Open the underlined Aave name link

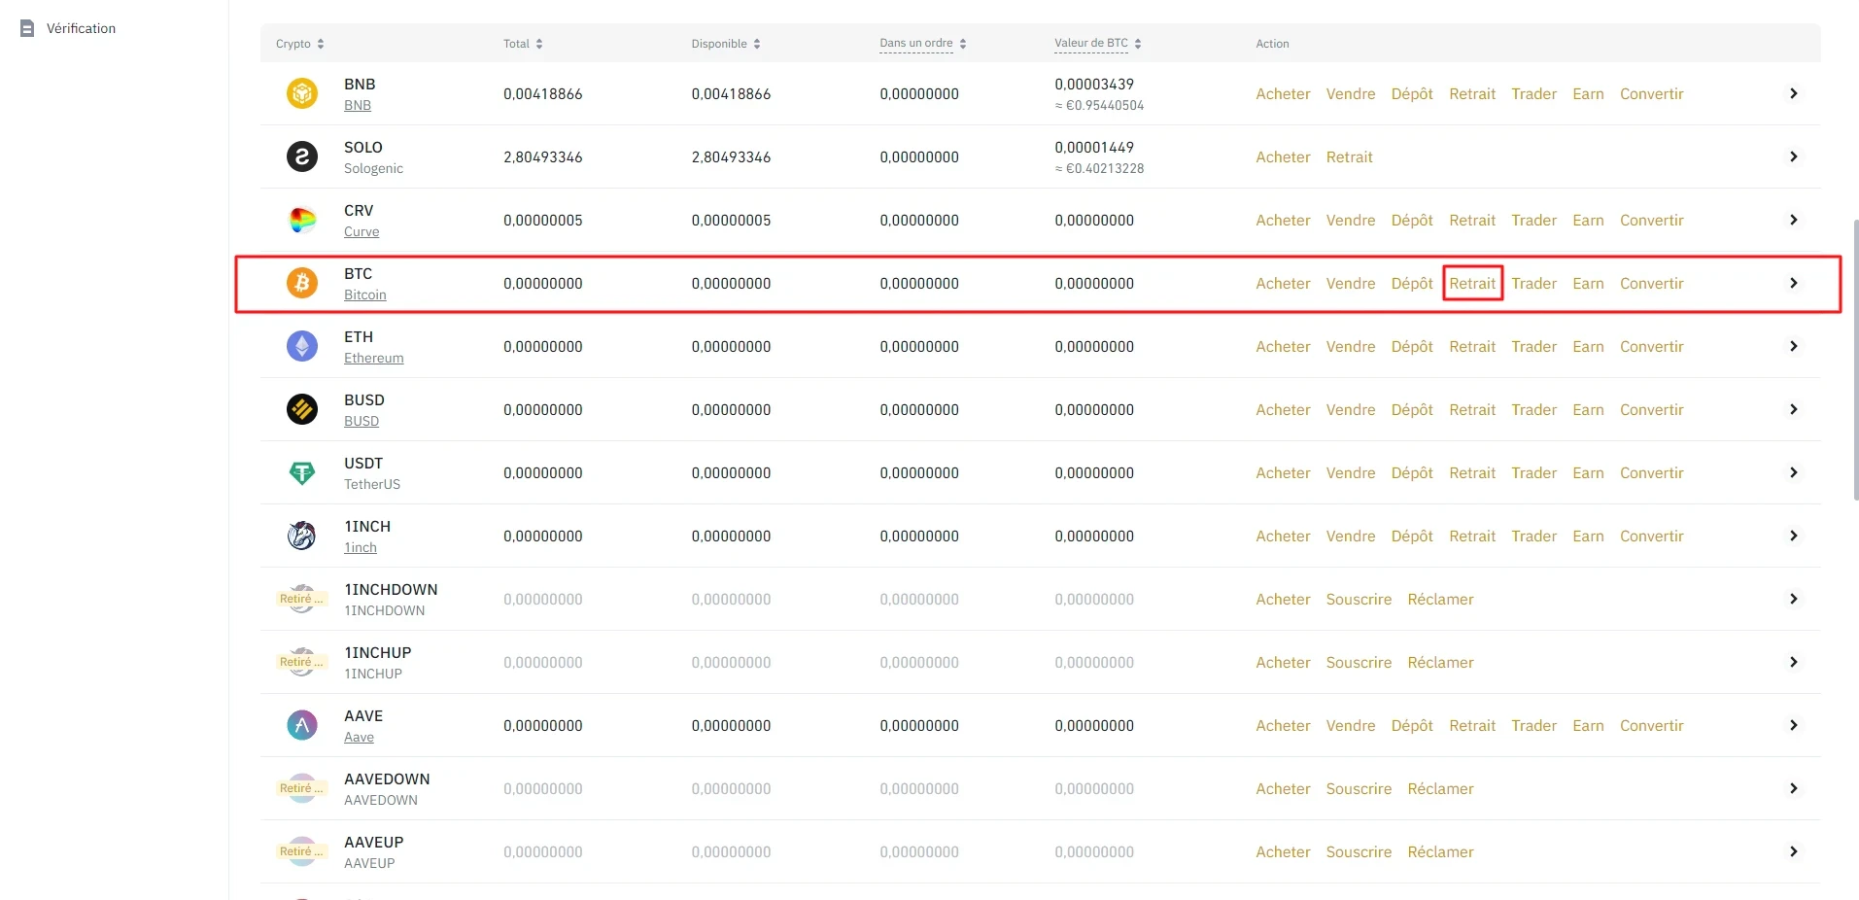(x=359, y=737)
